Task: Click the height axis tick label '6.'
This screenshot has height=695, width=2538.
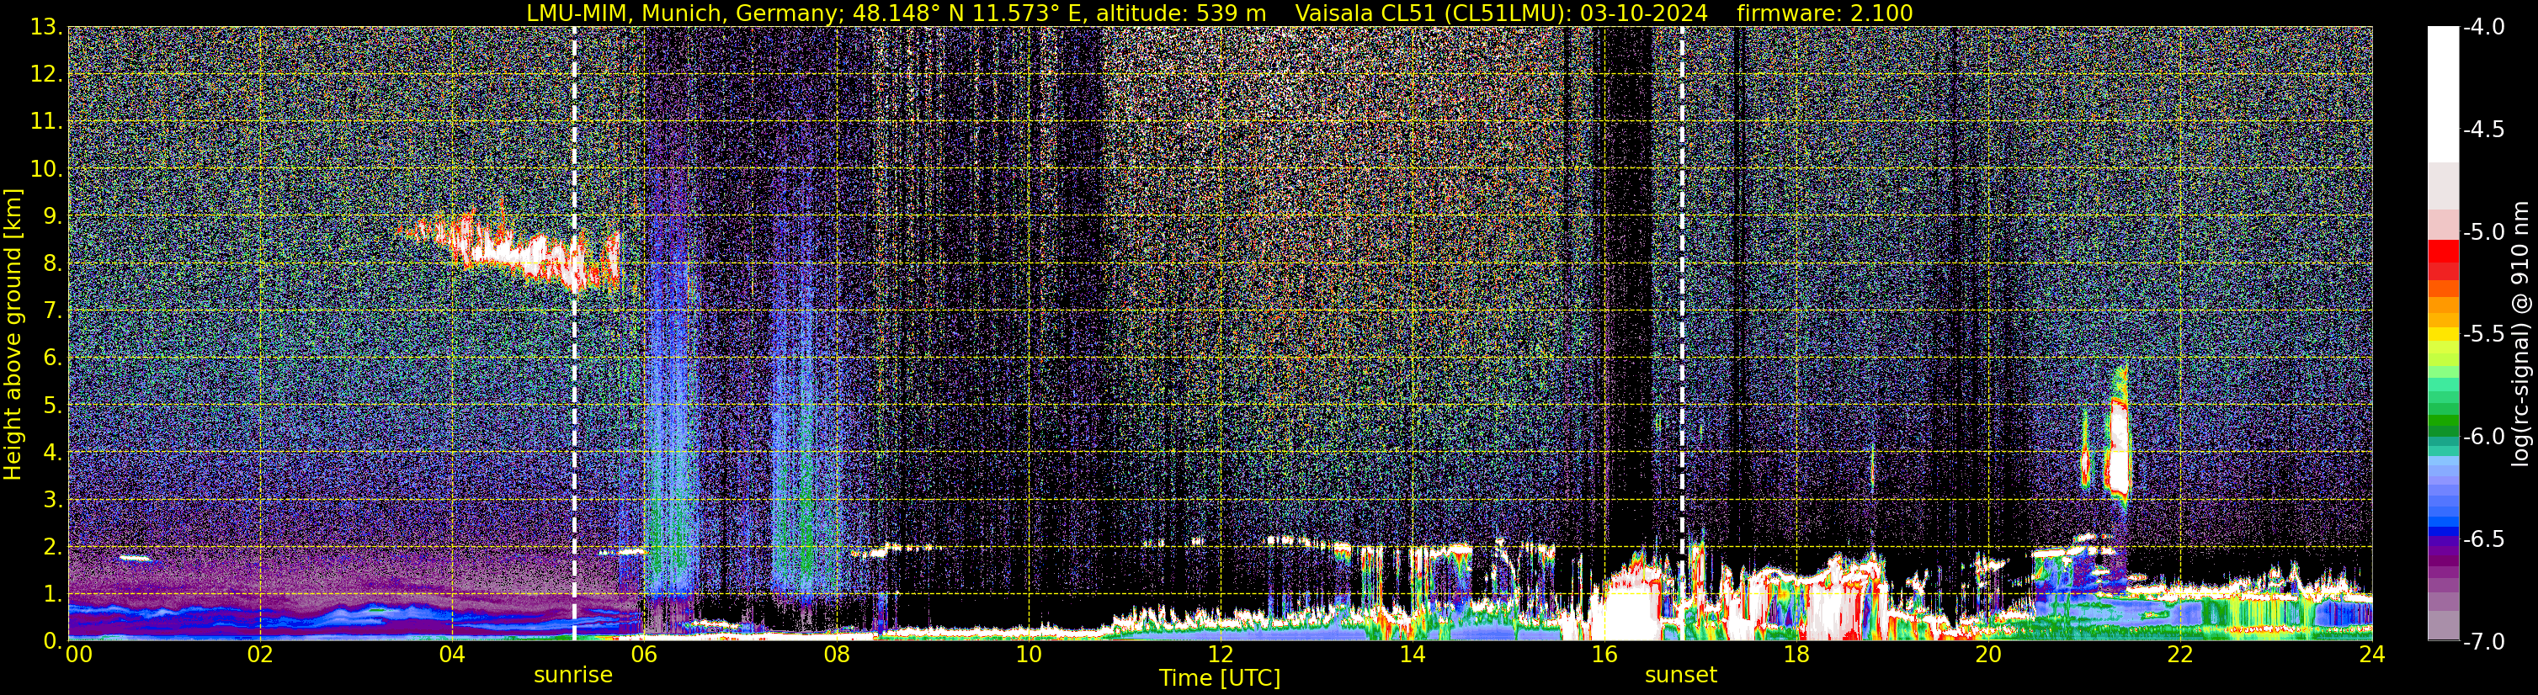Action: point(52,358)
